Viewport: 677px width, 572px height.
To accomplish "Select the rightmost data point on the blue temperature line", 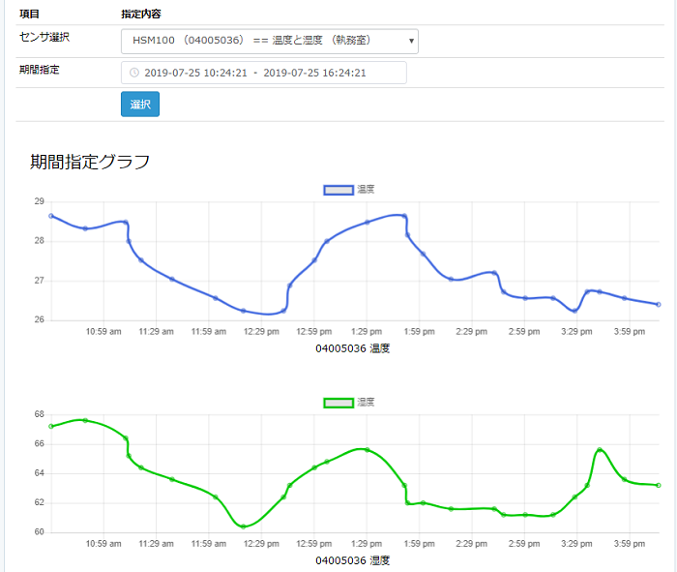I will click(x=659, y=304).
